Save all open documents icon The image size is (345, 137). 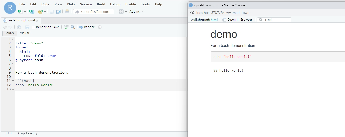coord(58,12)
